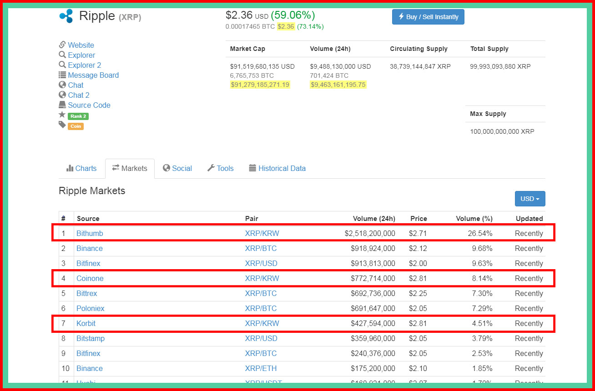
Task: Open Bitfinex link in row 3
Action: (x=88, y=263)
